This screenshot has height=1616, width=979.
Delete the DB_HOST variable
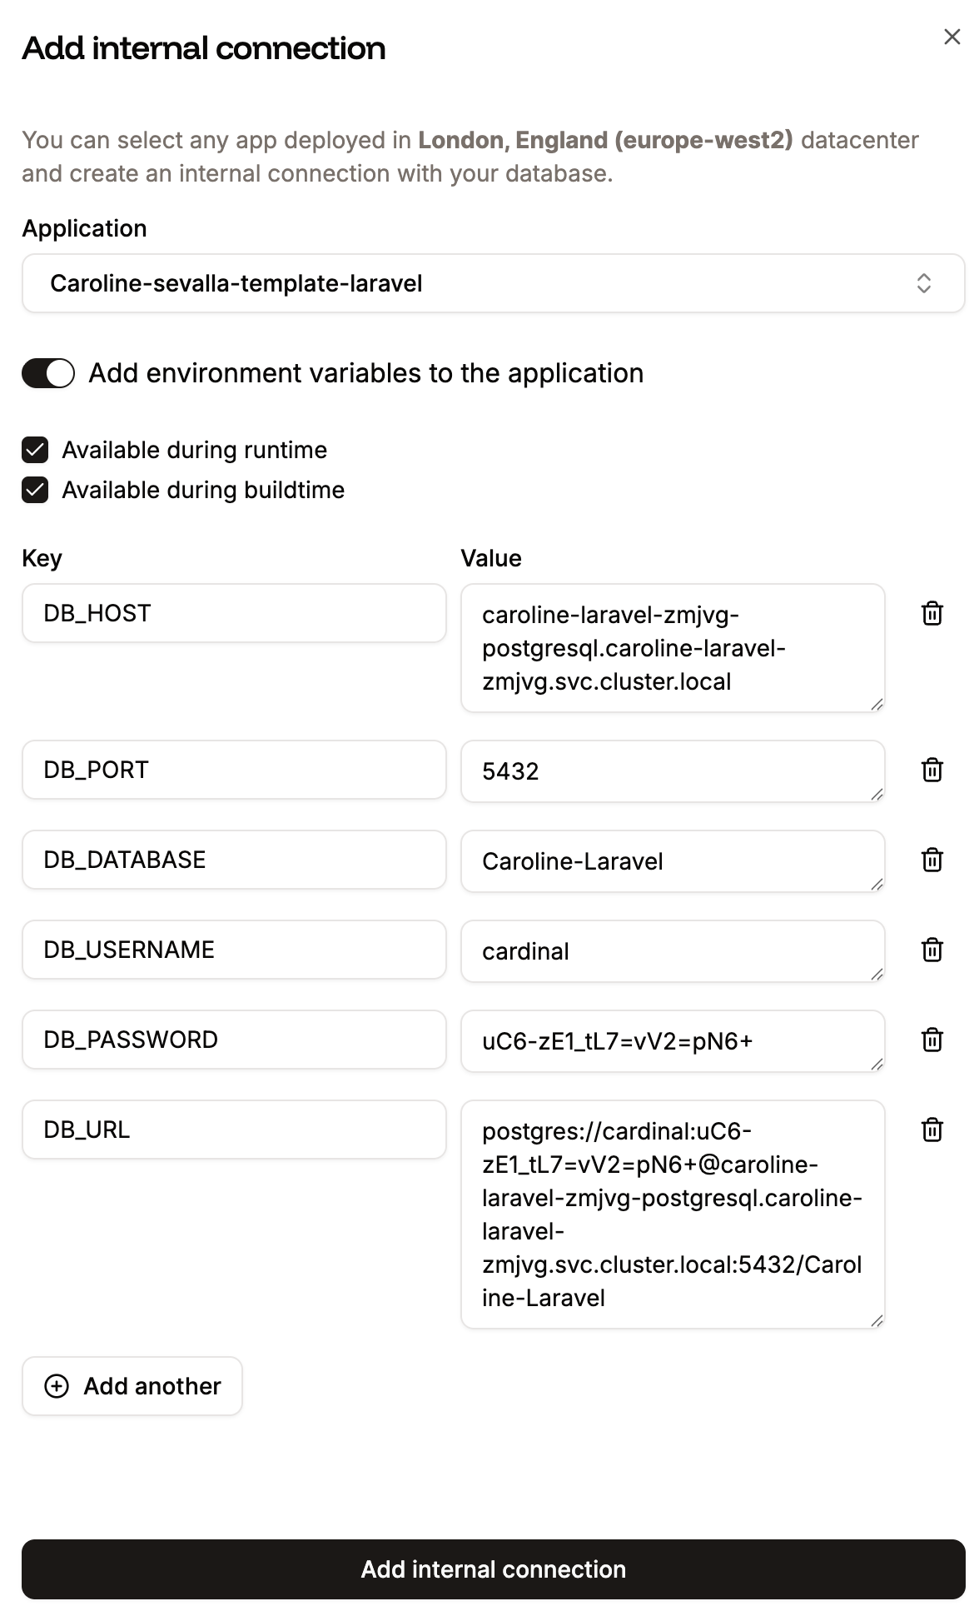(933, 613)
